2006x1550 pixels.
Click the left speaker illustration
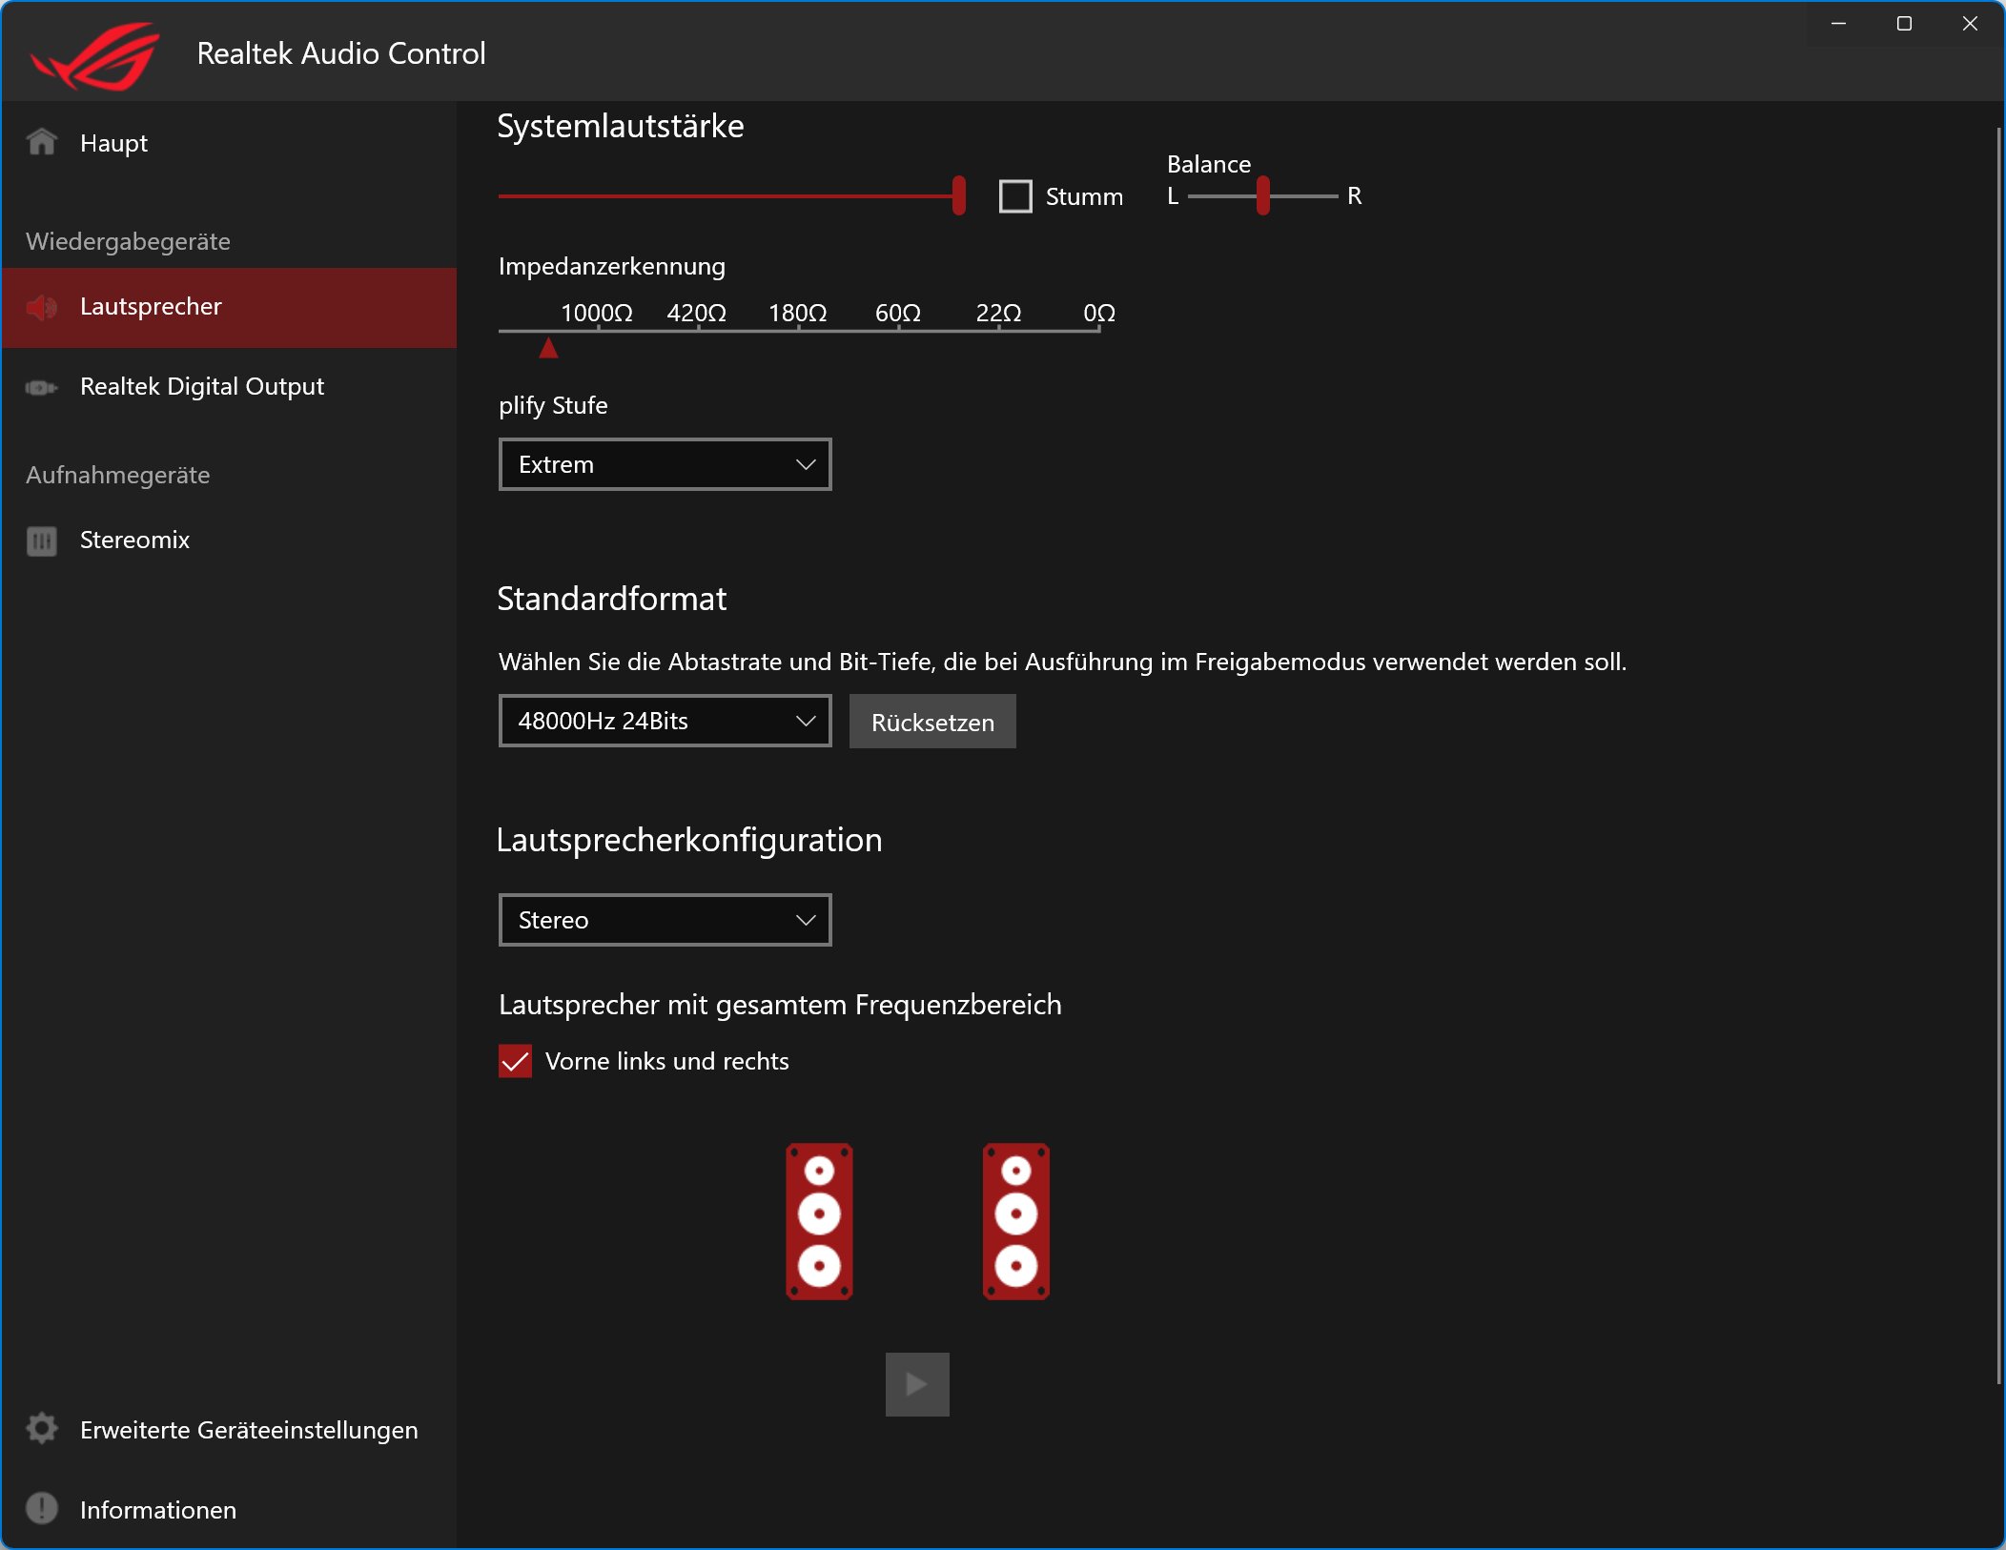819,1221
